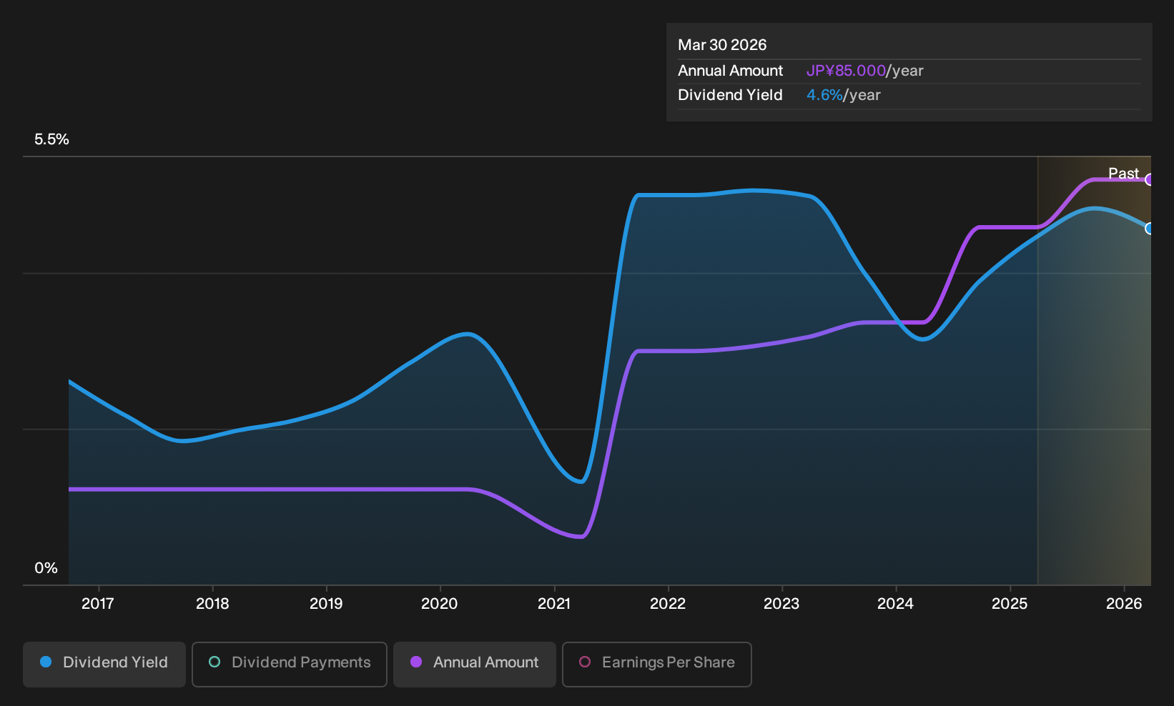Click the 2019 x-axis label

326,604
